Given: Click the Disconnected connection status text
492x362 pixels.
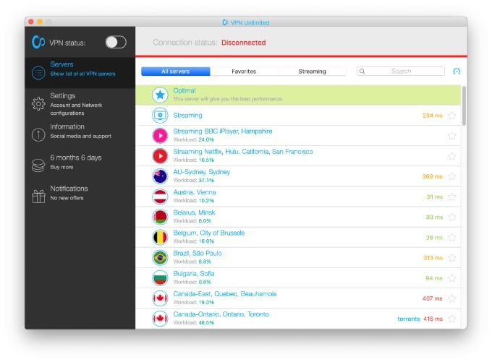Looking at the screenshot, I should [244, 43].
